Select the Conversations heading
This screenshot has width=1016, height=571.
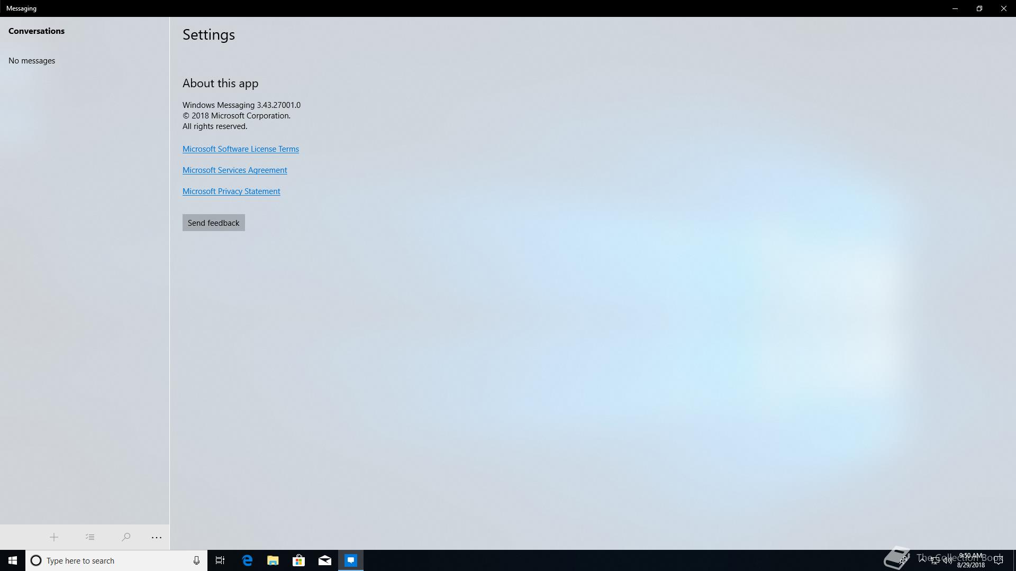37,31
